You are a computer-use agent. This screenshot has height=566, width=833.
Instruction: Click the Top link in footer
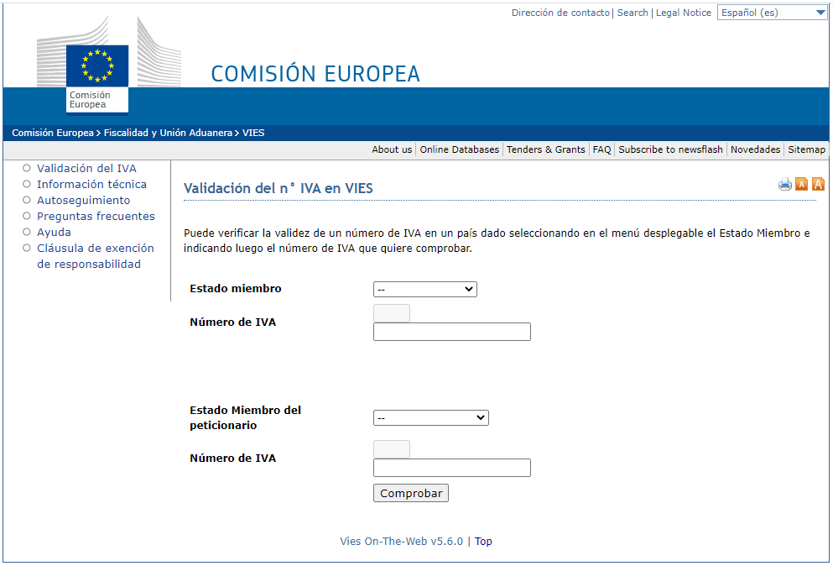[x=483, y=541]
